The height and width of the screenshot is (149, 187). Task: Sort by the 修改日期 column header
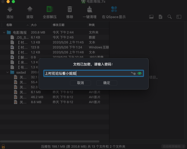pos(58,25)
